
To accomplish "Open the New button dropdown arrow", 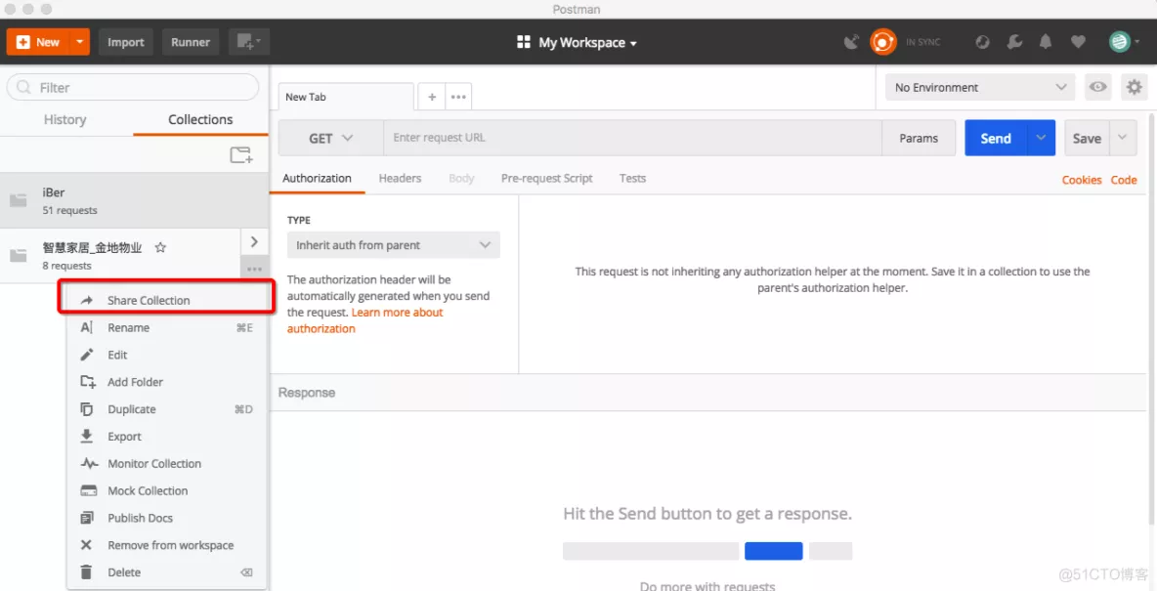I will click(x=80, y=42).
